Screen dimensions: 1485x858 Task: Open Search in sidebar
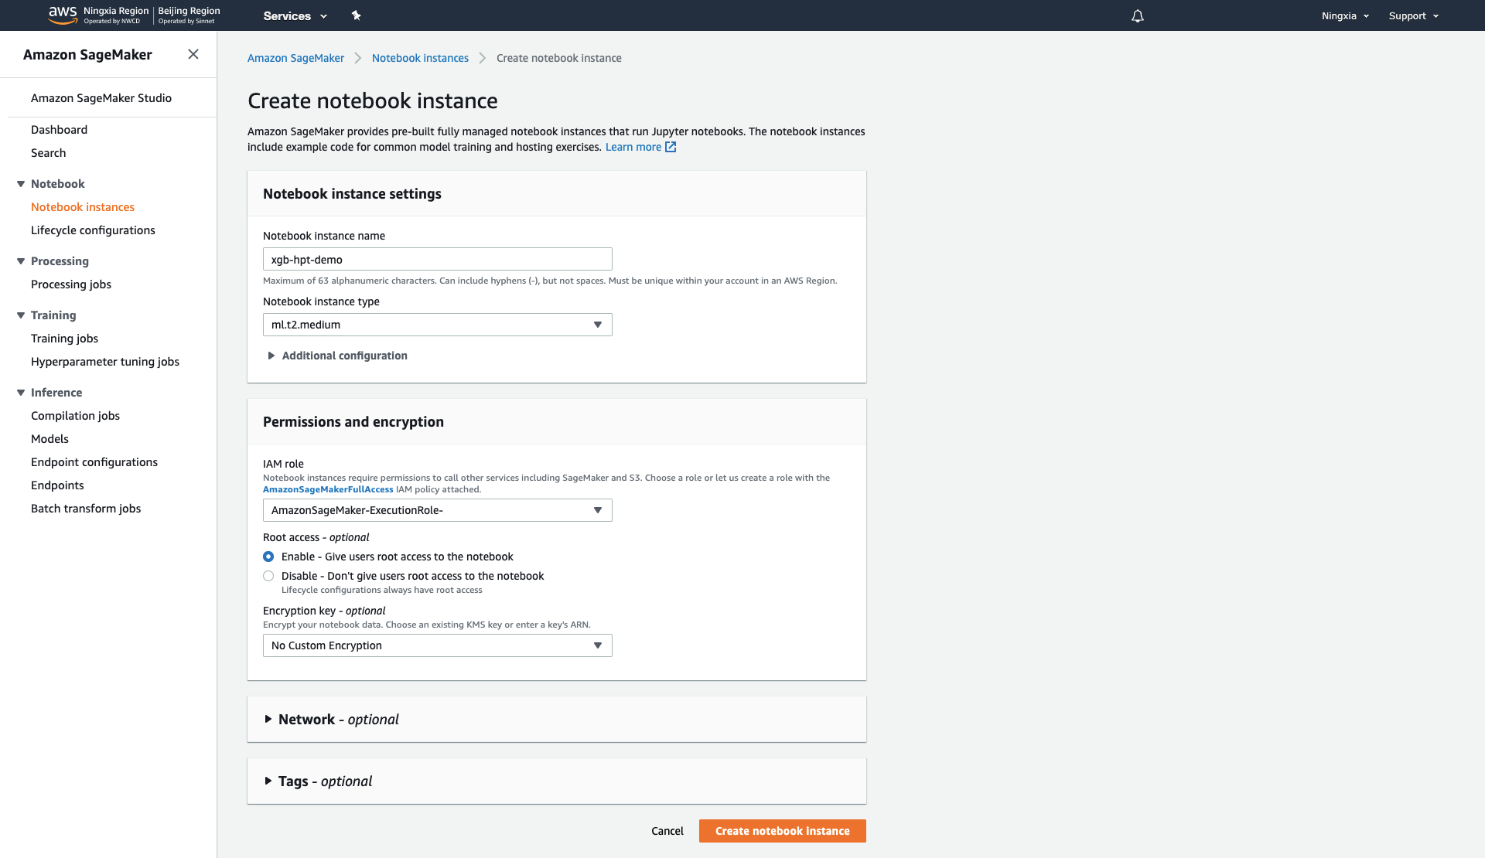pos(48,153)
